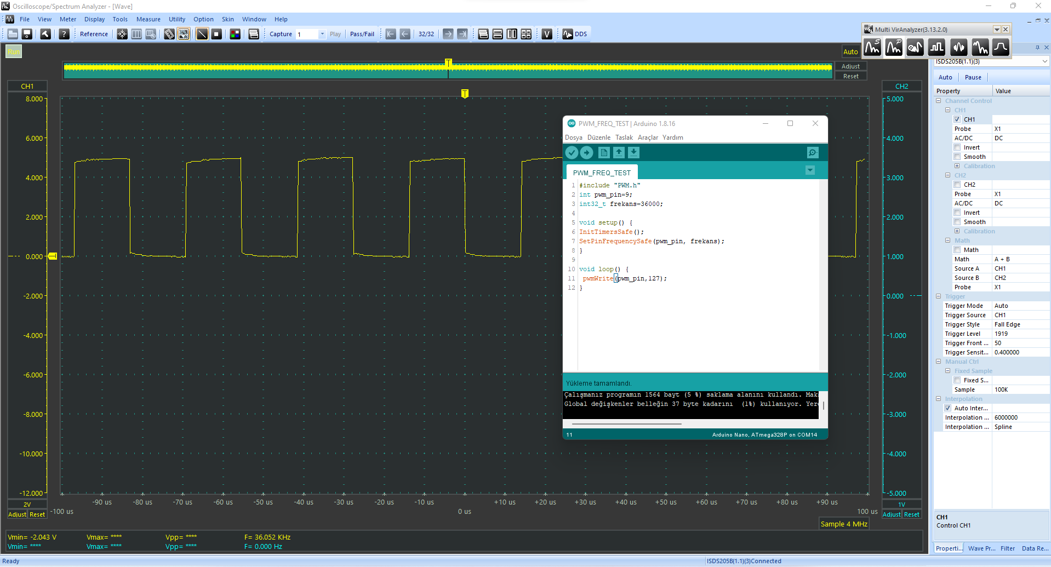Click the yellow CH1 zero-level marker
Screen dimensions: 1051x567
[53, 256]
